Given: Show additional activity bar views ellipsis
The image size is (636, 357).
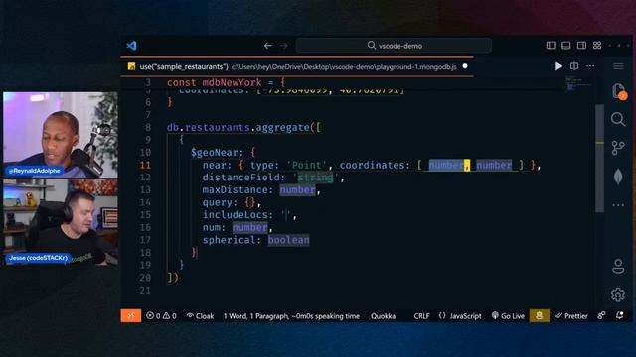Looking at the screenshot, I should click(x=618, y=205).
